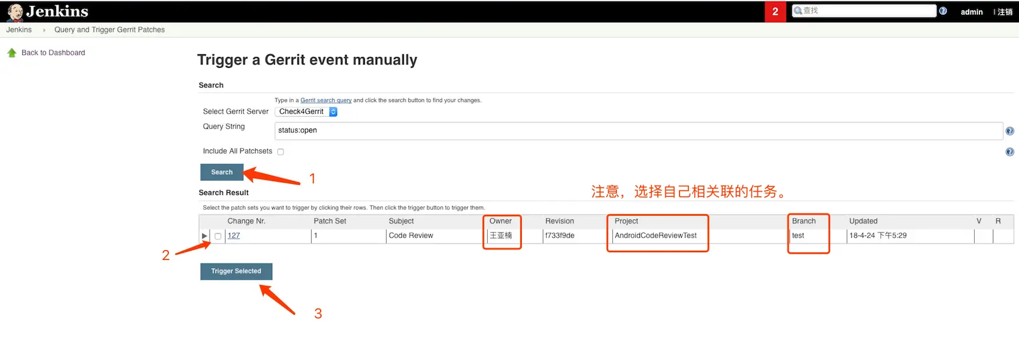This screenshot has height=342, width=1019.
Task: Click the Project column header
Action: point(626,221)
